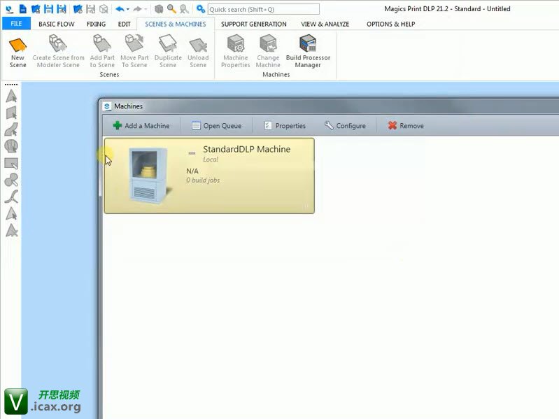Select the StandardDLP Machine card

209,175
